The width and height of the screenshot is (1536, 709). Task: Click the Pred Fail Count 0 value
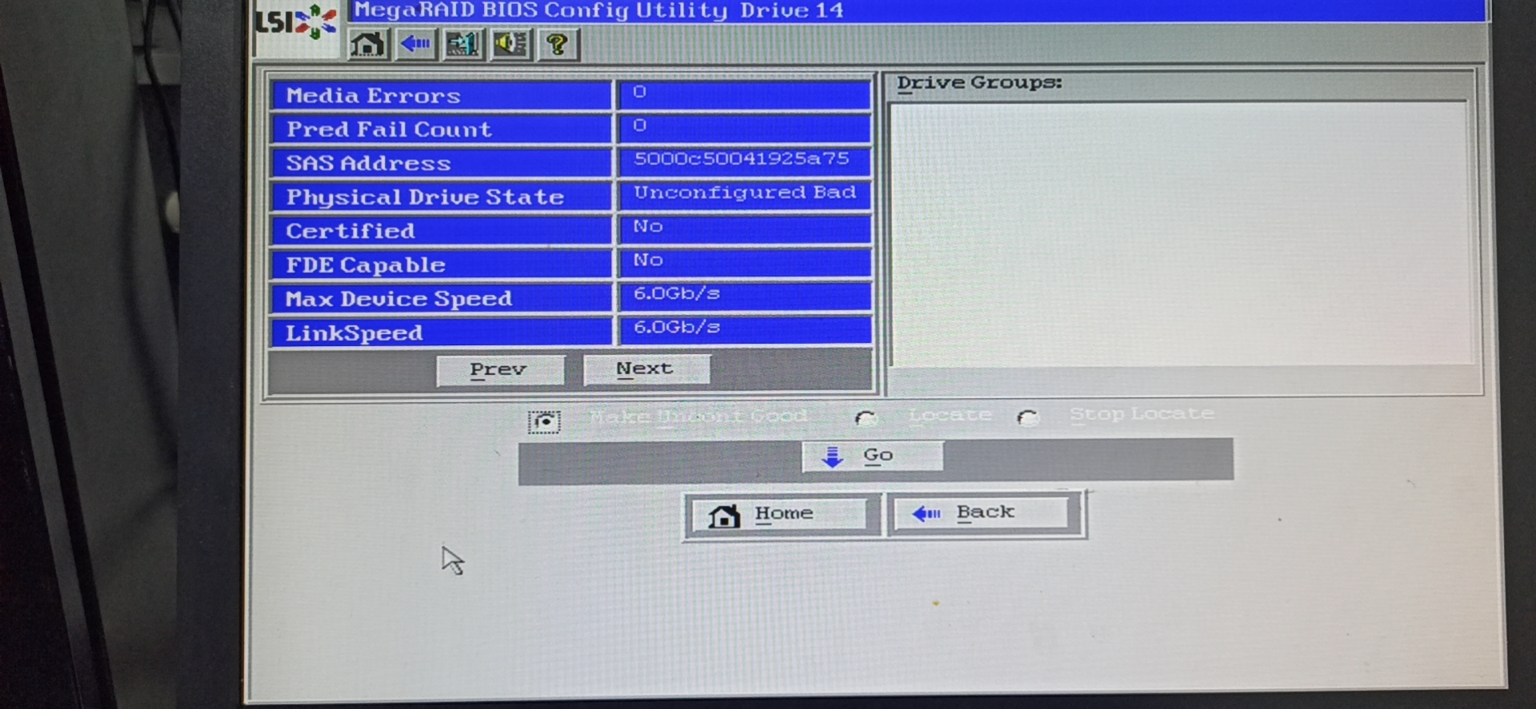pos(639,125)
